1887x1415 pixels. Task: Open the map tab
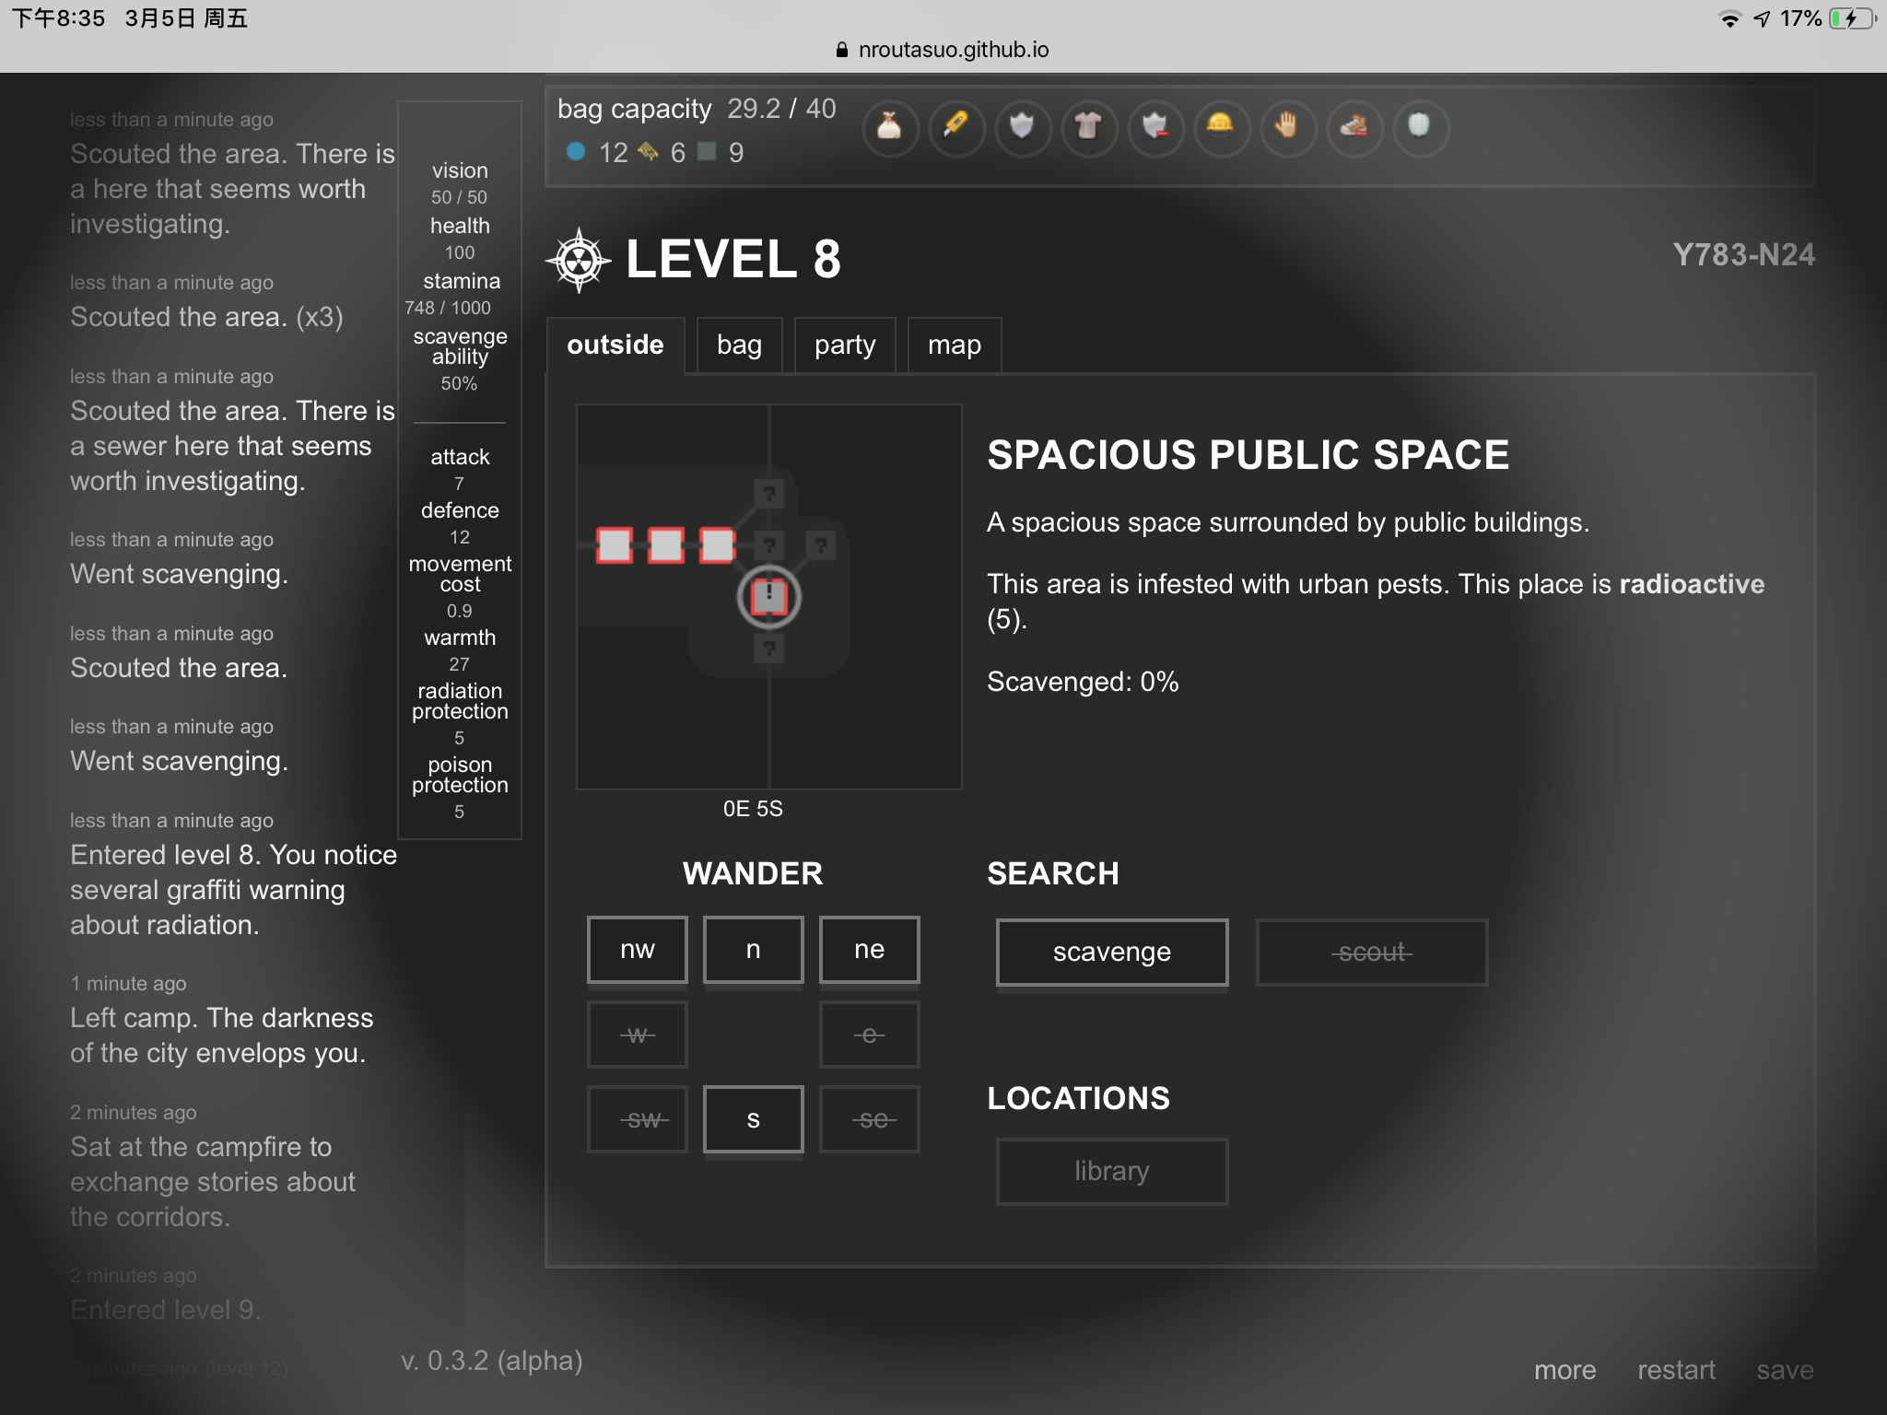955,345
